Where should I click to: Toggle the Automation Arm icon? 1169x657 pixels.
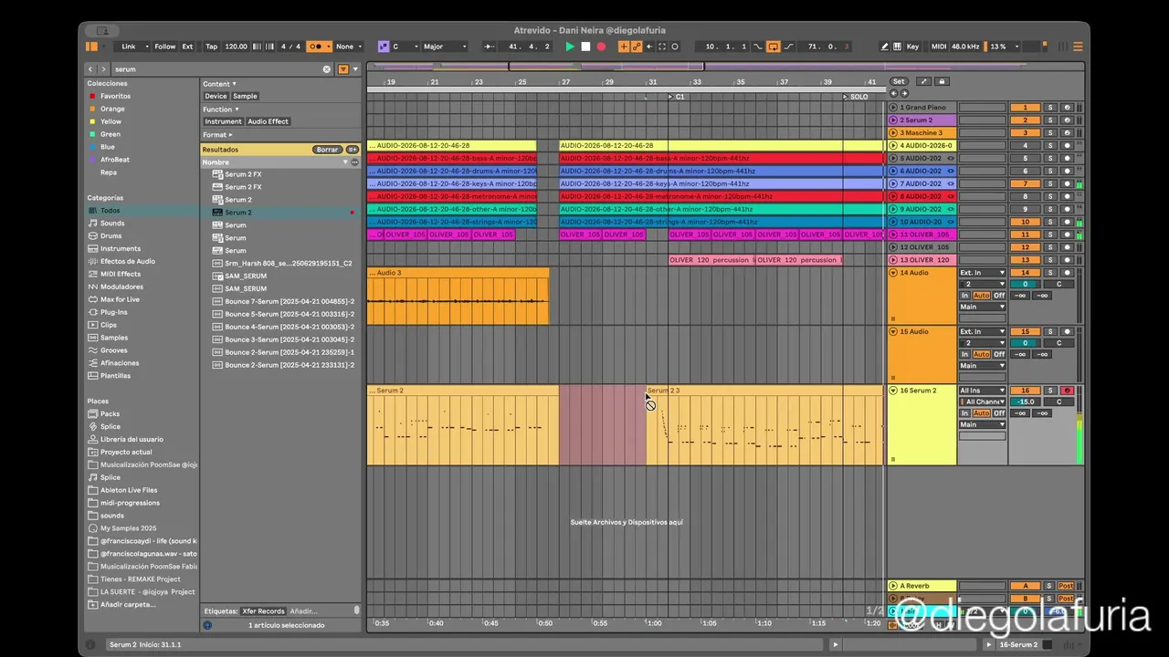coord(637,47)
